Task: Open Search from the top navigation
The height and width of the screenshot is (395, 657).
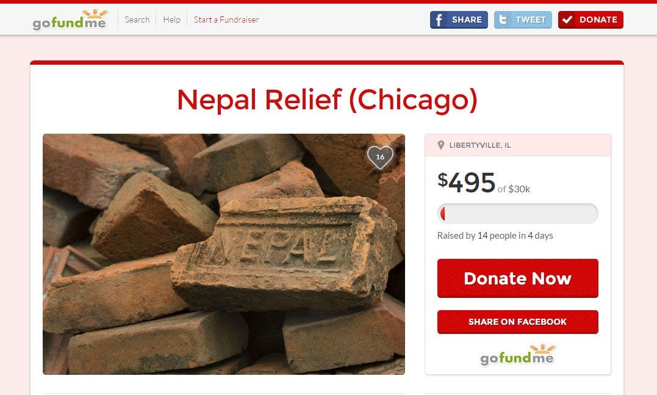Action: coord(137,20)
